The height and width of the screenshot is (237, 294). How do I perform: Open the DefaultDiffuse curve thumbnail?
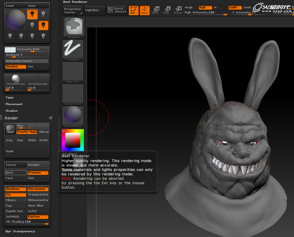[16, 80]
